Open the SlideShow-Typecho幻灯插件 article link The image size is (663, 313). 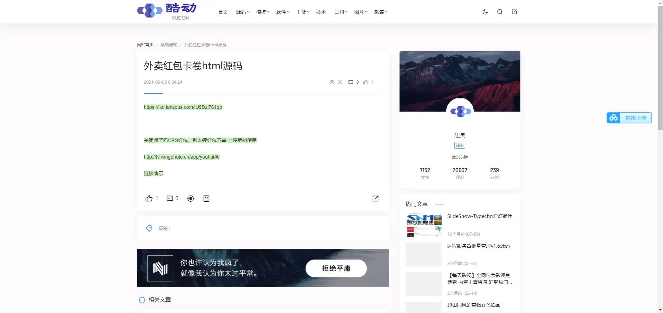[x=479, y=216]
